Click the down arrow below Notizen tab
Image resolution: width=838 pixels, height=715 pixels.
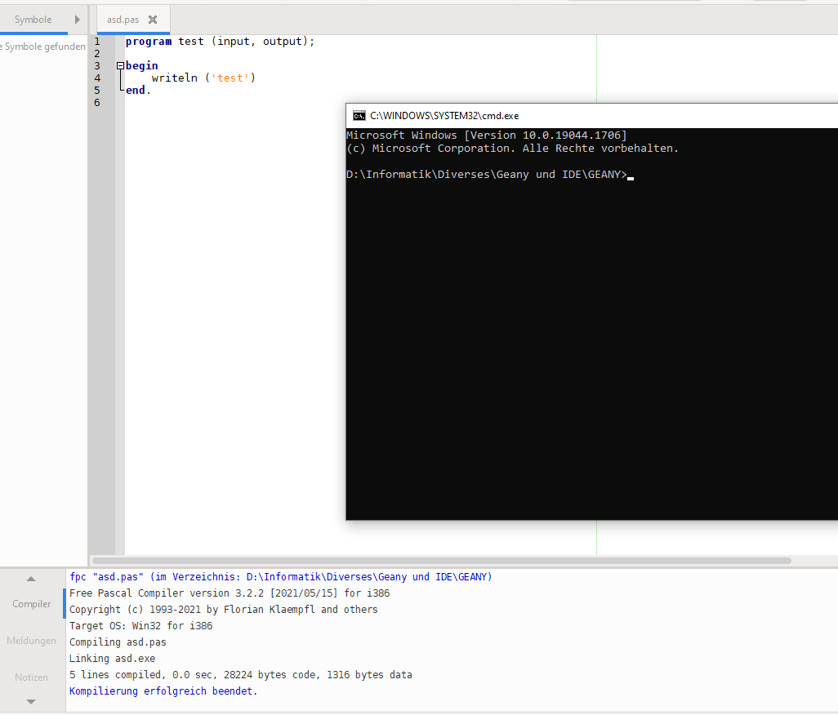coord(31,702)
